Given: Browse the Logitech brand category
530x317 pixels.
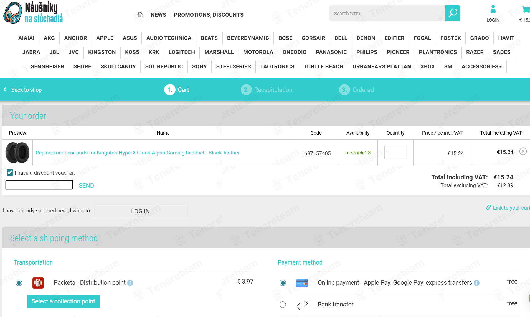Looking at the screenshot, I should (182, 52).
